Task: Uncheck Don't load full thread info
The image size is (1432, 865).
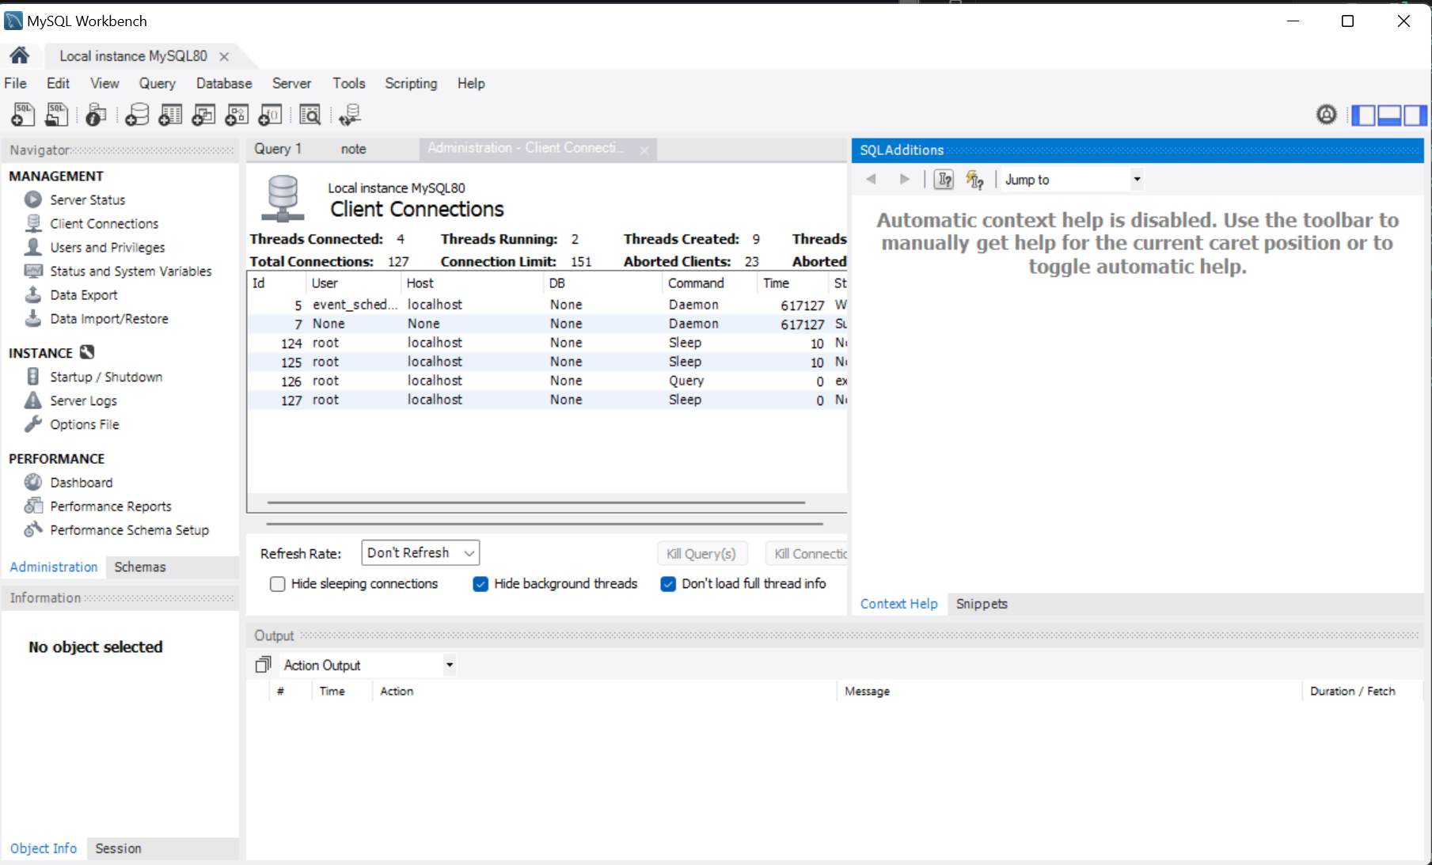Action: 668,584
